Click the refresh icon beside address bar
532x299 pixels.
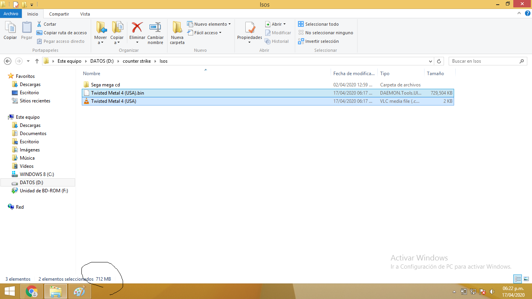439,61
